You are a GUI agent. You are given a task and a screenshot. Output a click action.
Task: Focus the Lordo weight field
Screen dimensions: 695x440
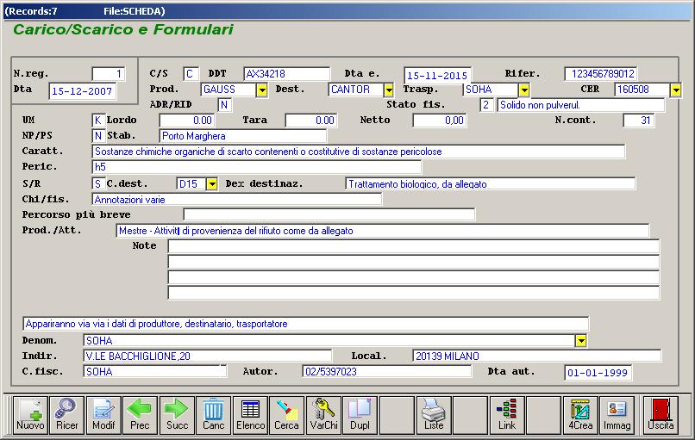pos(186,121)
